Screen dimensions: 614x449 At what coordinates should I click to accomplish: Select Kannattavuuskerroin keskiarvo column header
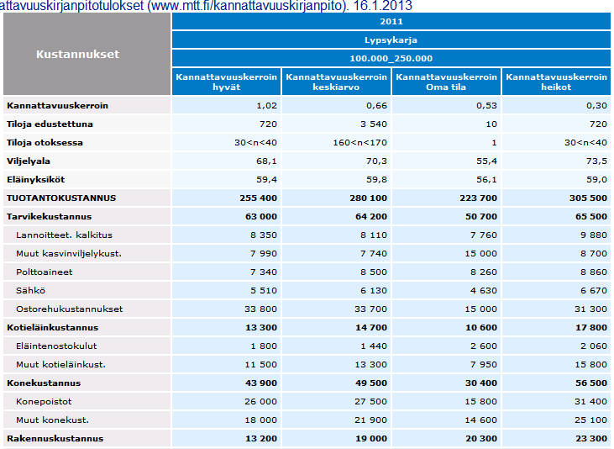336,82
